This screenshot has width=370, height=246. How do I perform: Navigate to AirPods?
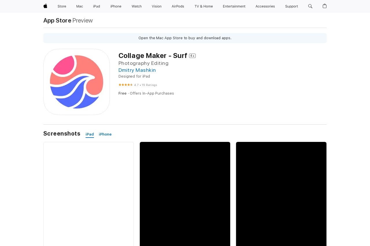pyautogui.click(x=178, y=6)
